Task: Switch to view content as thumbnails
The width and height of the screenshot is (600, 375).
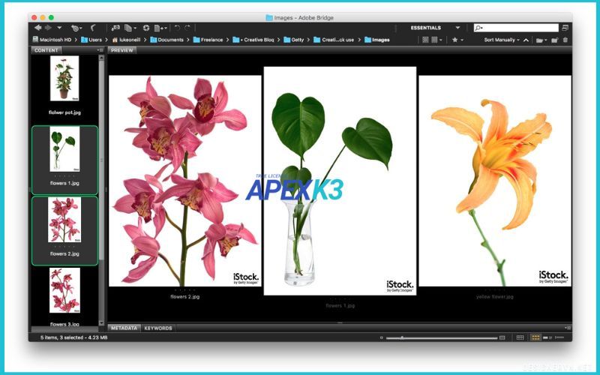Action: point(535,337)
